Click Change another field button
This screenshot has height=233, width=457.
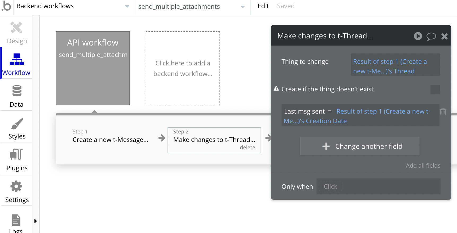359,146
